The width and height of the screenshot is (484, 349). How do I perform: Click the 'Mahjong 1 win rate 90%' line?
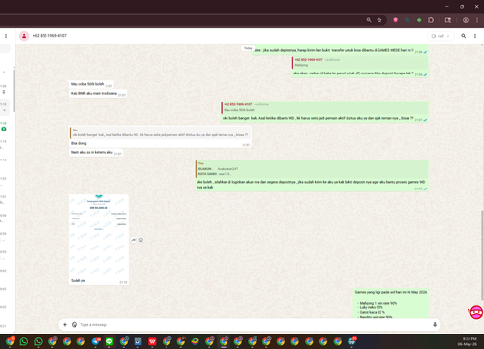tap(378, 303)
